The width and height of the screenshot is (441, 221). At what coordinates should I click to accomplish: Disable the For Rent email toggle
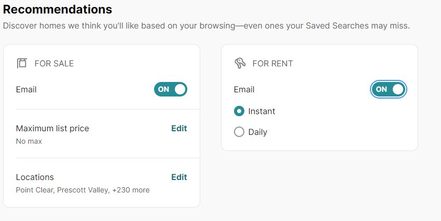(x=389, y=89)
